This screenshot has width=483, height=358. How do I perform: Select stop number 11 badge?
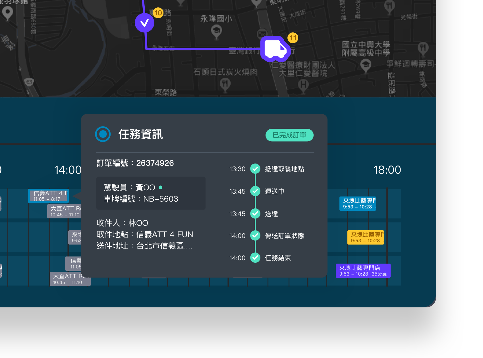coord(293,38)
